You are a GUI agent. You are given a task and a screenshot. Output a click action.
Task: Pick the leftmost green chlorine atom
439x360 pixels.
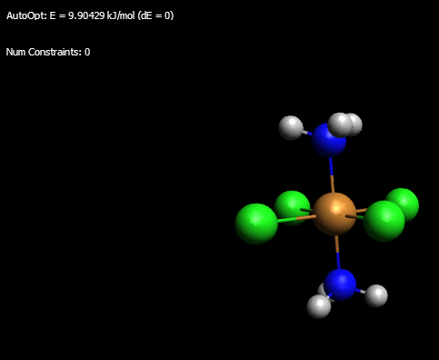pyautogui.click(x=256, y=224)
